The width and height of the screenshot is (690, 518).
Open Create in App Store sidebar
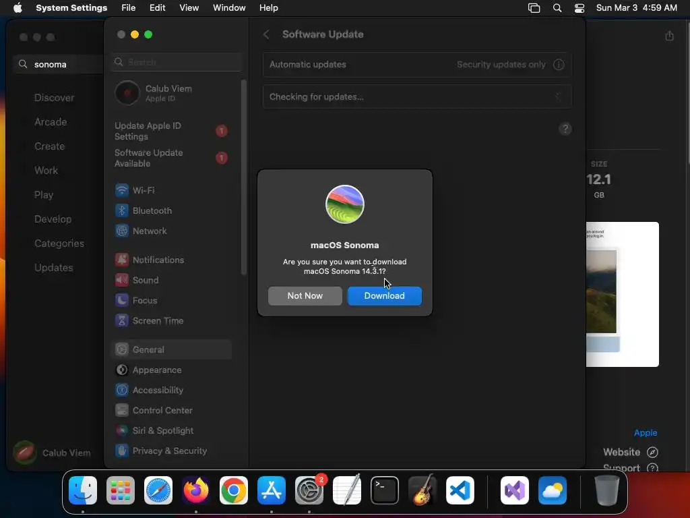(x=50, y=146)
